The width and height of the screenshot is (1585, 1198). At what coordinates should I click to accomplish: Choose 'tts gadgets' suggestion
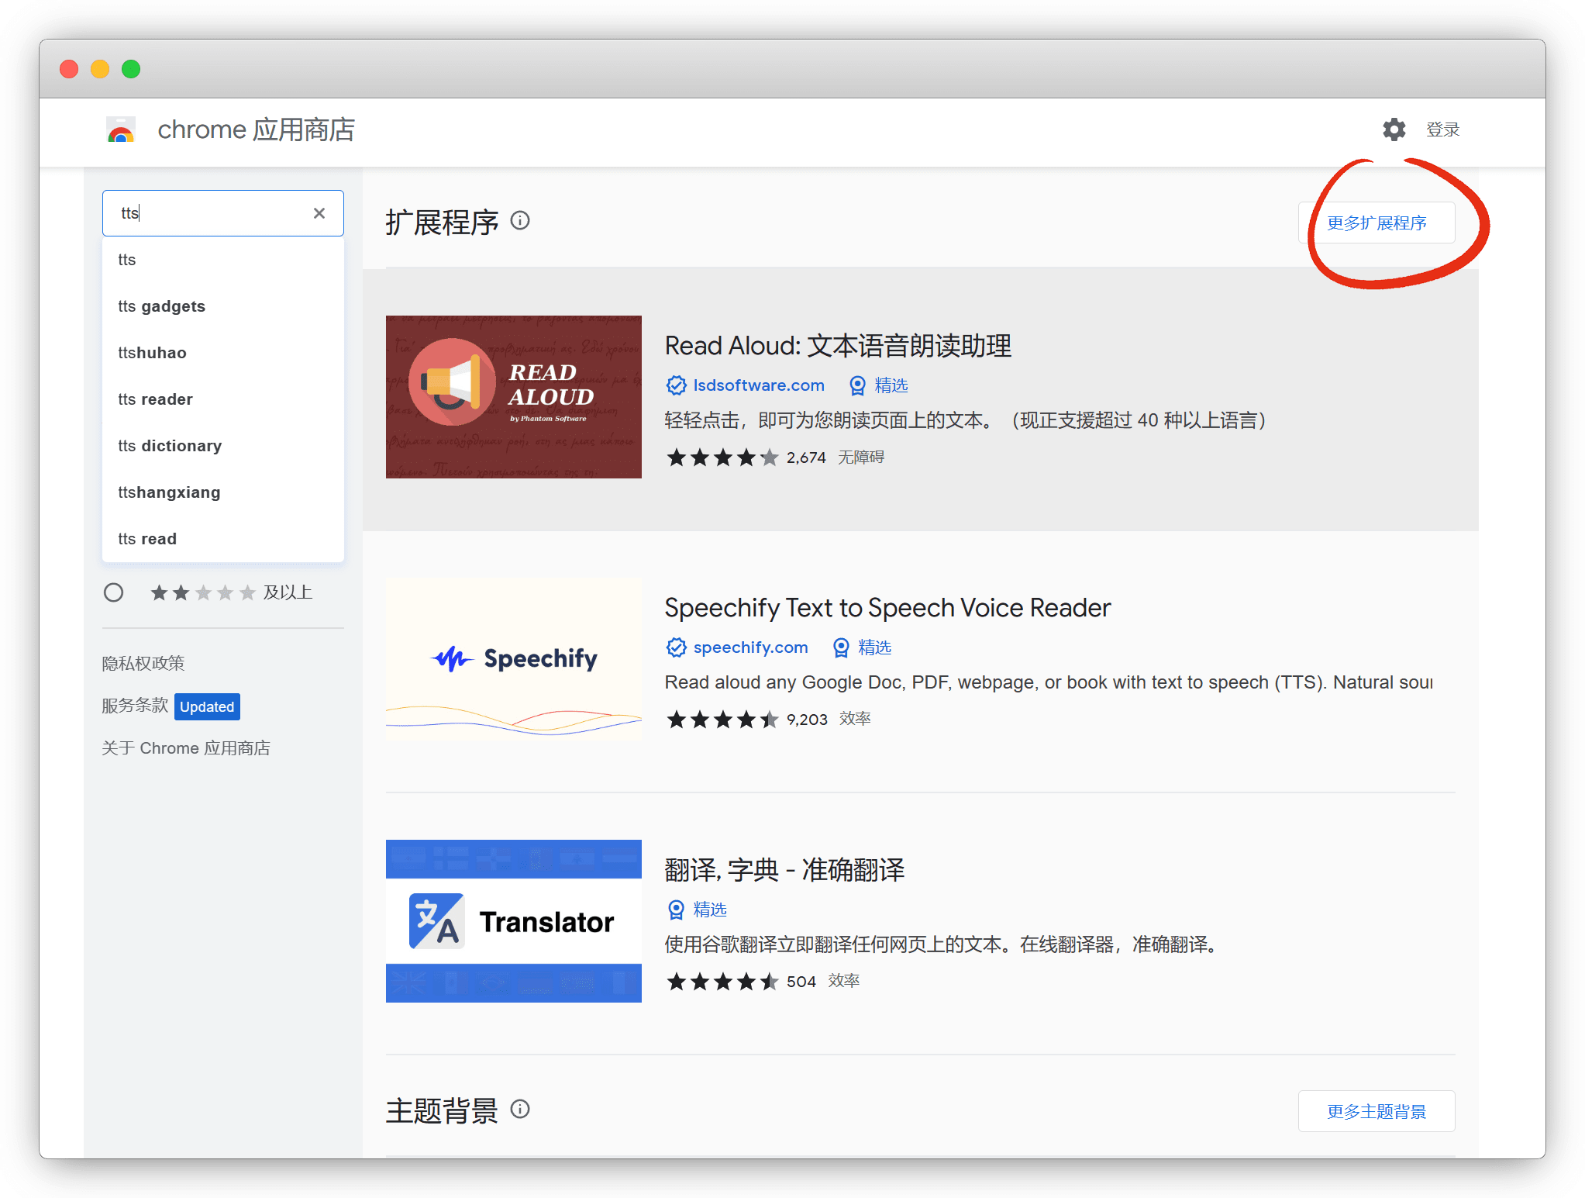[161, 306]
